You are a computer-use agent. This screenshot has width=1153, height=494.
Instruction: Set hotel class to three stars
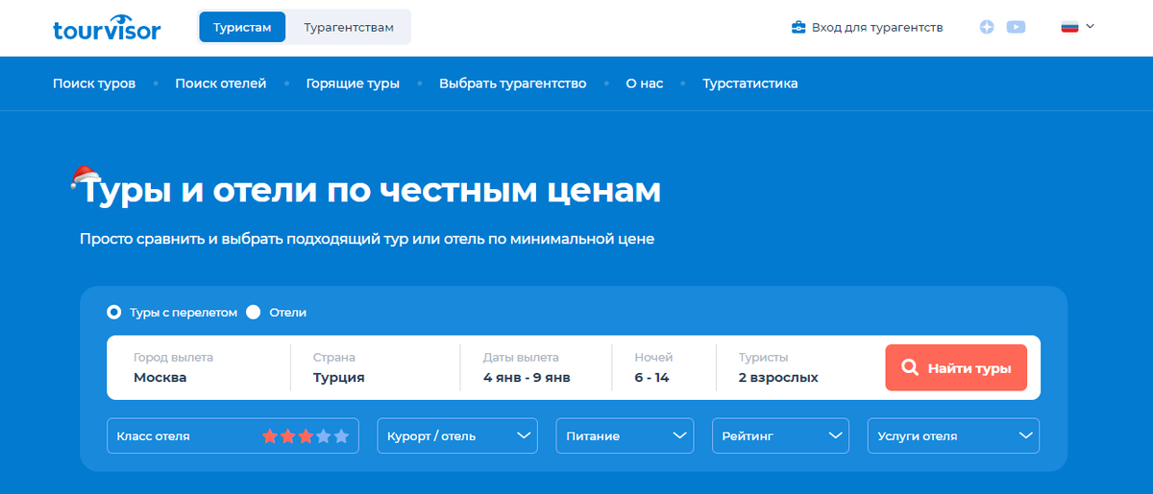[x=306, y=436]
